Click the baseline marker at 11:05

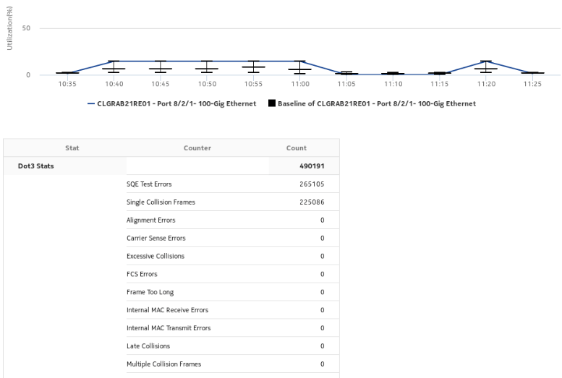[x=345, y=74]
